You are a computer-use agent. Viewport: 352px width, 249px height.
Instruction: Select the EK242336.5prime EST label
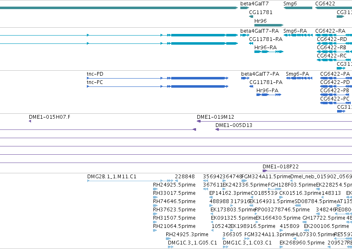click(245, 185)
